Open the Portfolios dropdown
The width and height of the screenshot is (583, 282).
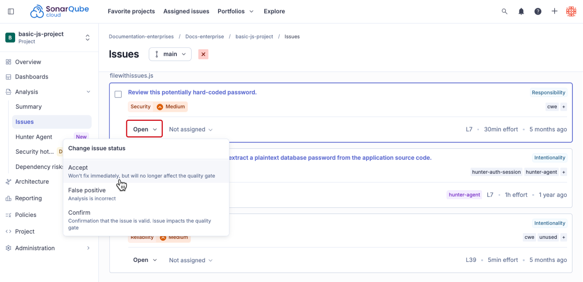[x=236, y=12]
